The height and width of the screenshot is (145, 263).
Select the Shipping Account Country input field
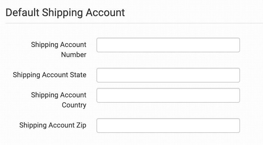(x=168, y=95)
